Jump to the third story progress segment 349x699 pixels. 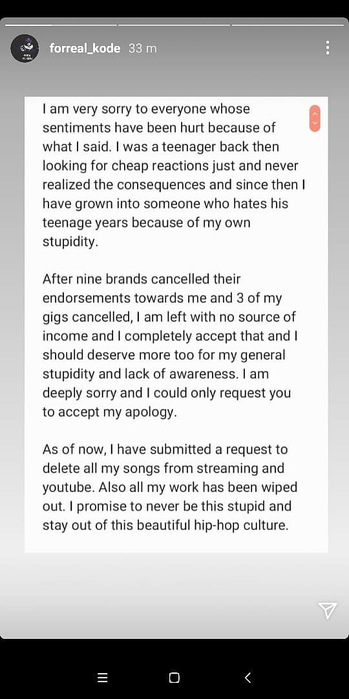tap(288, 25)
